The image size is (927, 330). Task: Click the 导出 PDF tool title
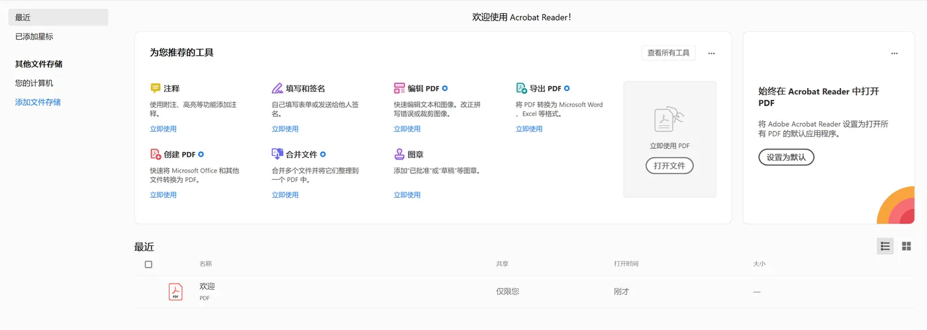[x=546, y=88]
